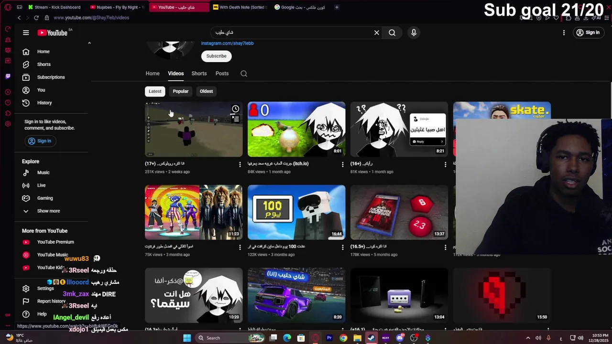Open options menu for the 84K views video
Image resolution: width=612 pixels, height=344 pixels.
click(342, 164)
